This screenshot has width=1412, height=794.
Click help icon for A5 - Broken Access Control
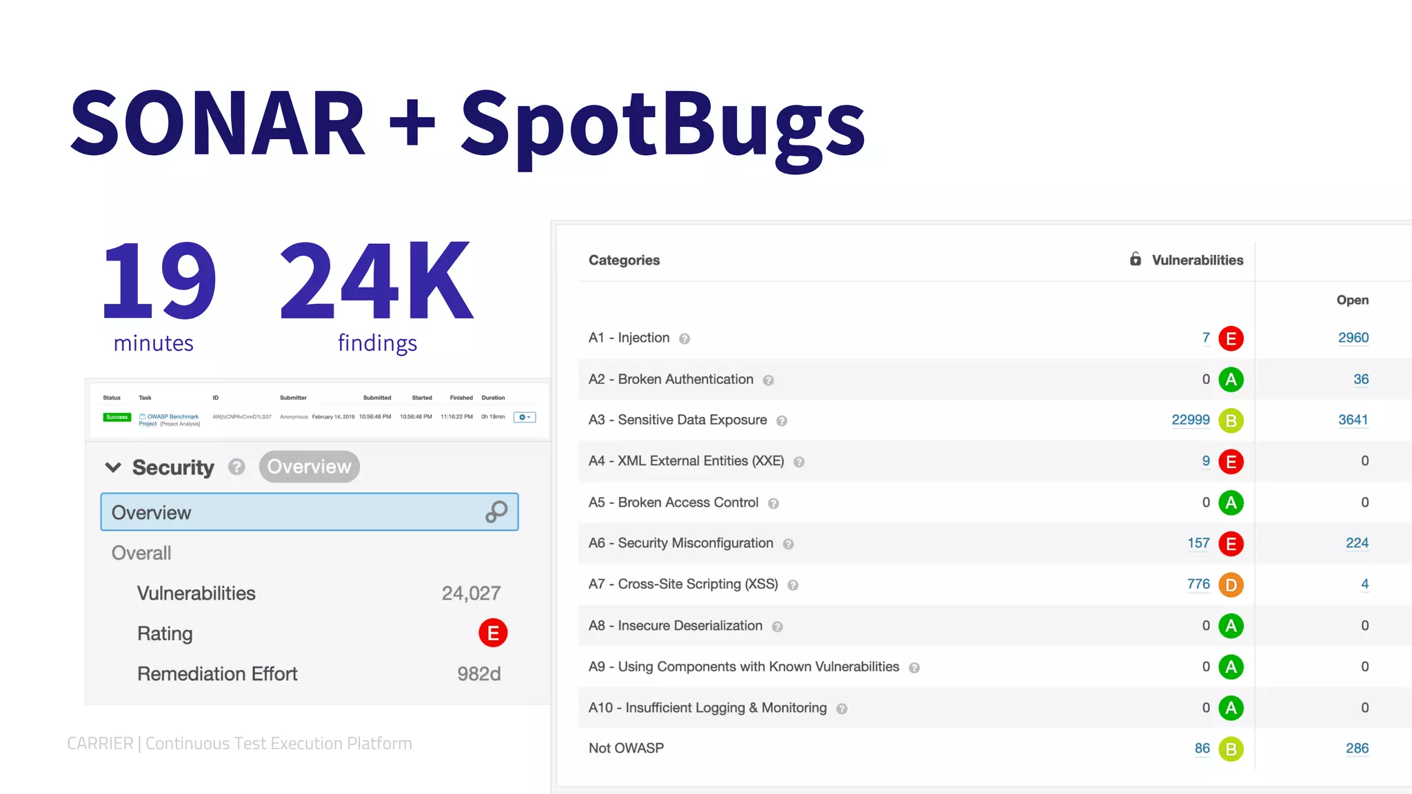774,503
